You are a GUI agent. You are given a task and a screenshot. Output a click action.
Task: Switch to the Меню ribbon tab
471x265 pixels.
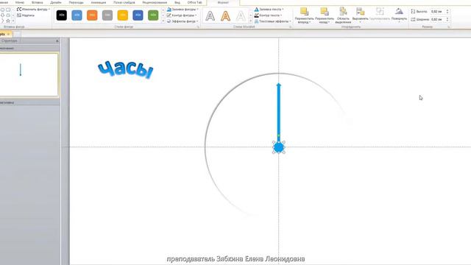coord(20,2)
